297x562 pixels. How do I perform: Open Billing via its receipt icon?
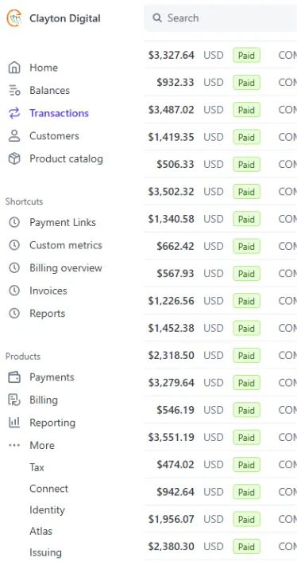[14, 400]
